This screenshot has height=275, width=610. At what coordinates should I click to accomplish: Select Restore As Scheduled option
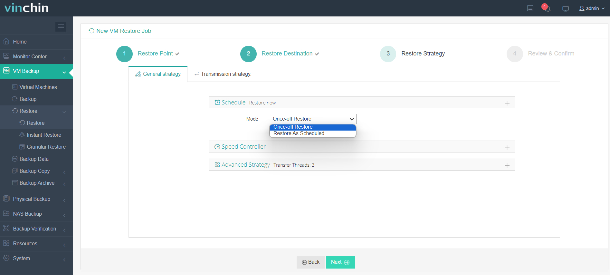click(299, 133)
